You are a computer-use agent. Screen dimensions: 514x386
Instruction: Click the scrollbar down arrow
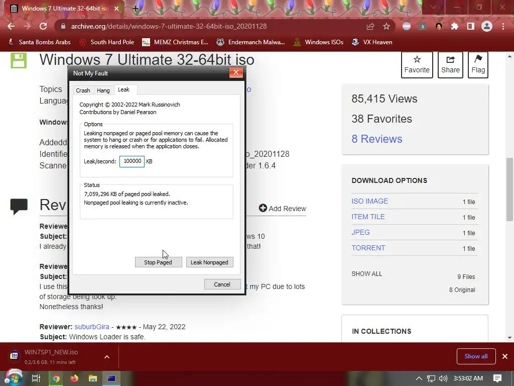pyautogui.click(x=509, y=337)
